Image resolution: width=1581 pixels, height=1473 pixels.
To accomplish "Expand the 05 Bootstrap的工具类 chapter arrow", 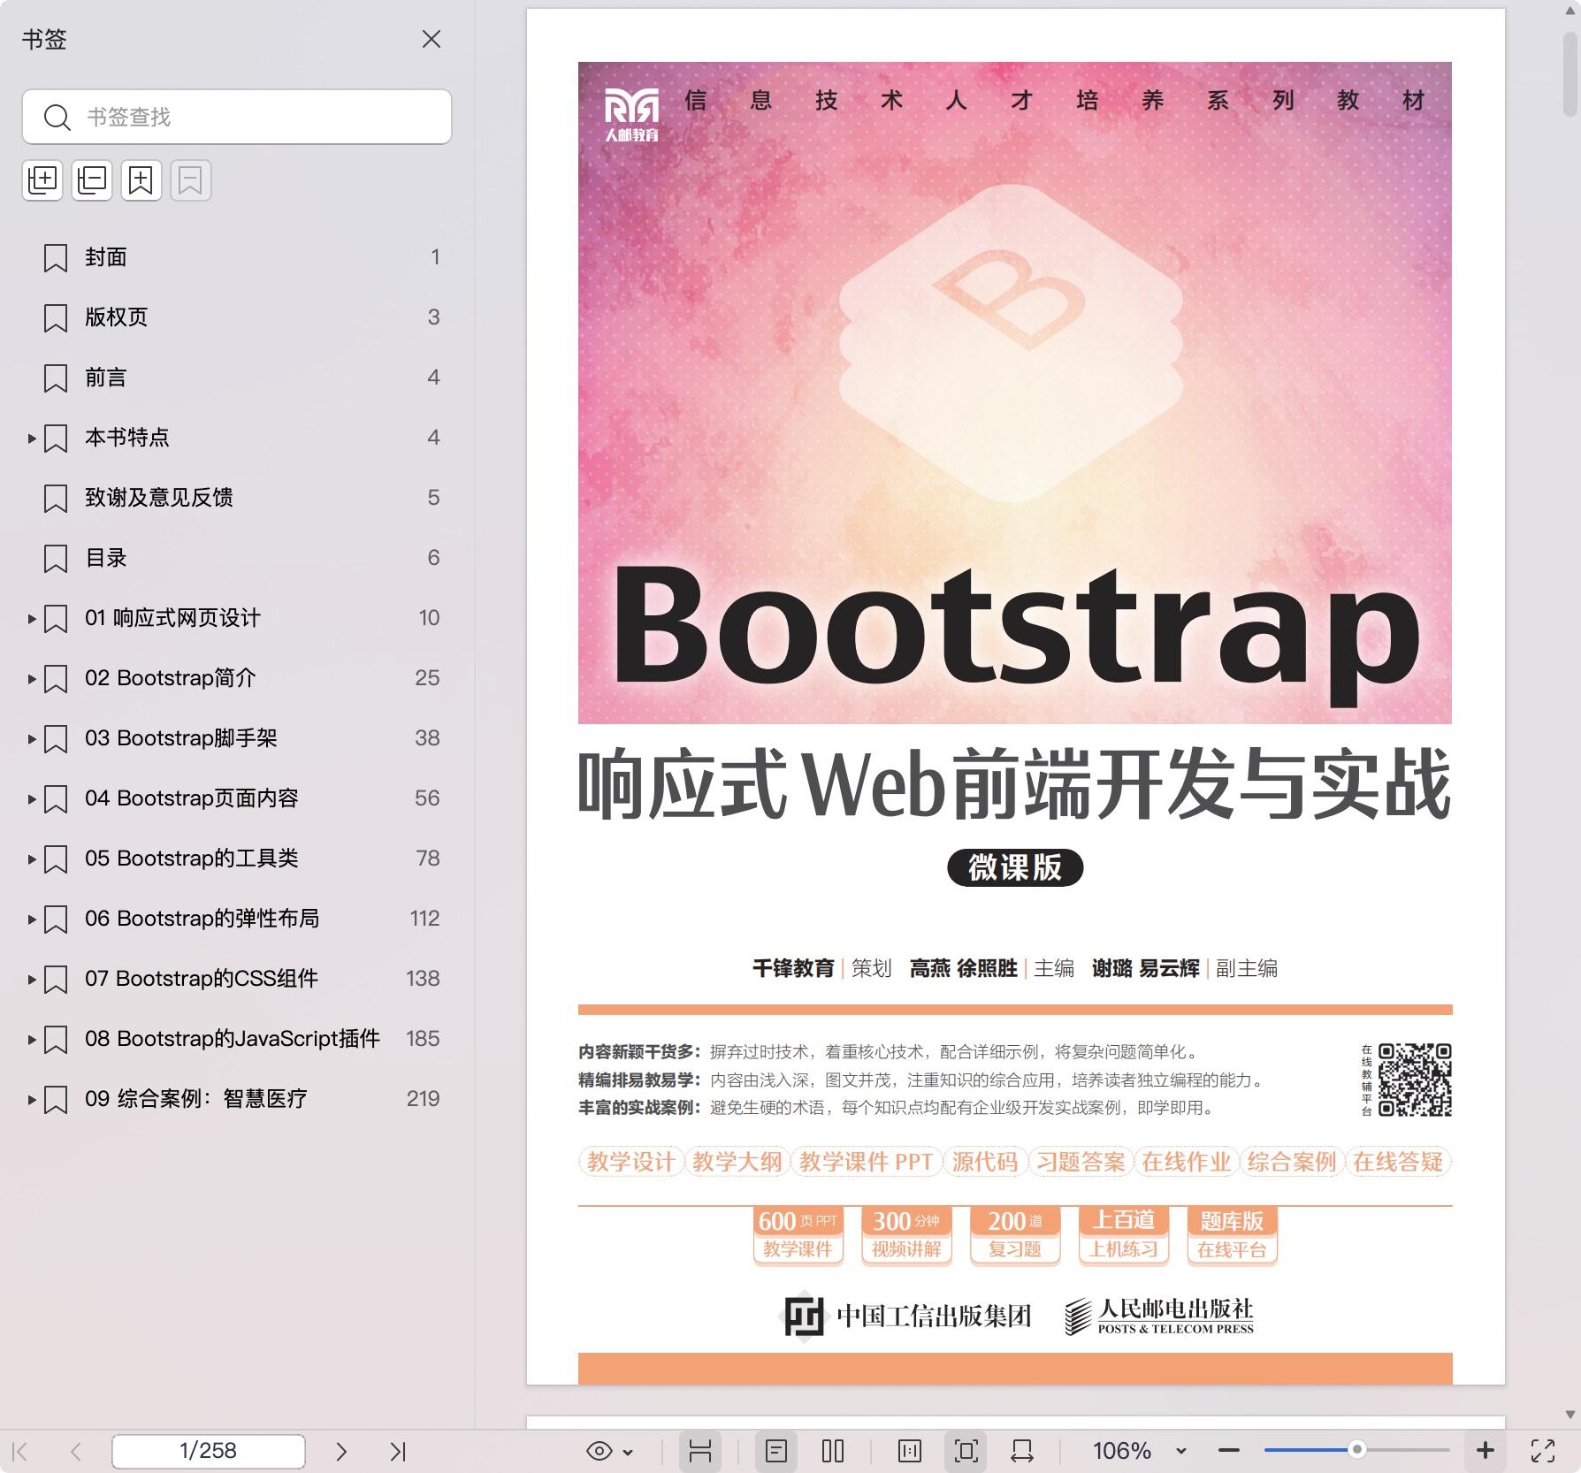I will tap(31, 859).
